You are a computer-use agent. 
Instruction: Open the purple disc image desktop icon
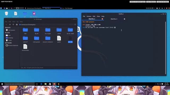pos(34,15)
